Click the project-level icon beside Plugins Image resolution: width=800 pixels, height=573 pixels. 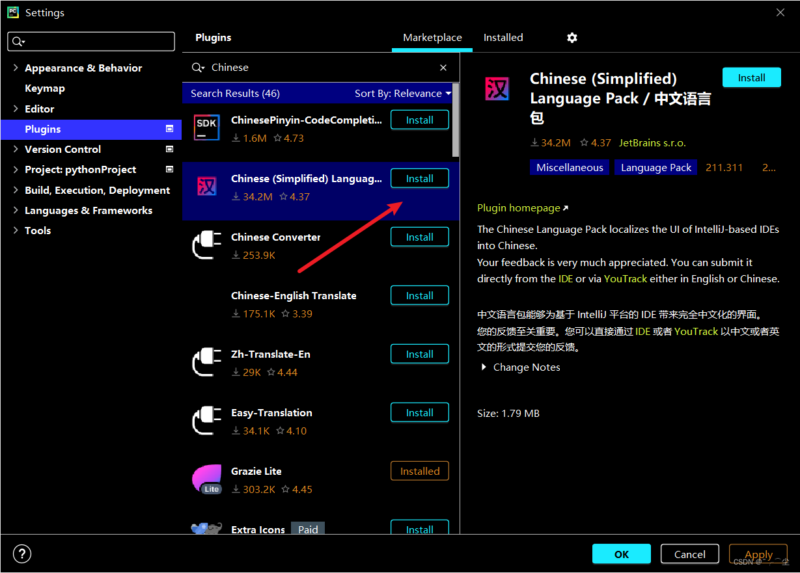[169, 129]
